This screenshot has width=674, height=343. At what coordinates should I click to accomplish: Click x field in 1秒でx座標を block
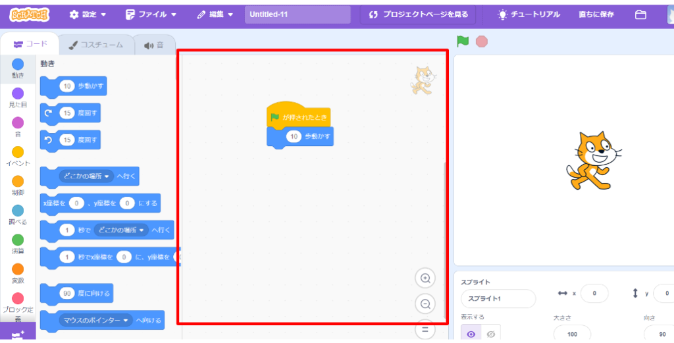(124, 257)
